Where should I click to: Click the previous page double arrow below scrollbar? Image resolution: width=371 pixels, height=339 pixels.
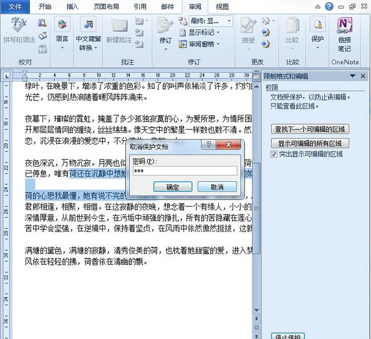(x=256, y=318)
